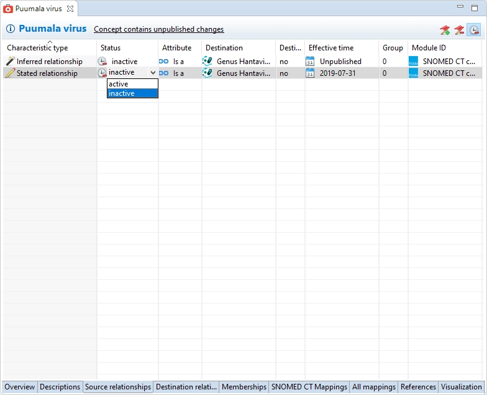Select the Inferred relationship row
Image resolution: width=487 pixels, height=395 pixels.
pos(49,62)
